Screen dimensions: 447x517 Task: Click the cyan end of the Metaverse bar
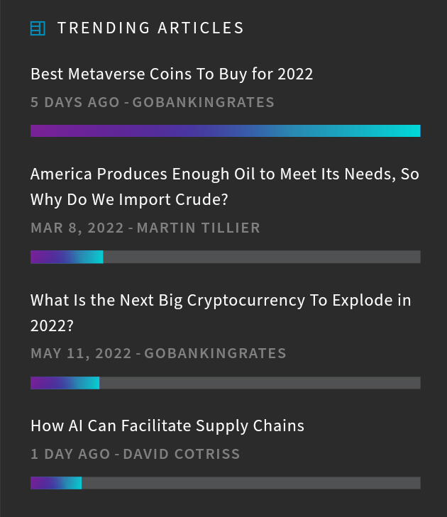click(409, 131)
